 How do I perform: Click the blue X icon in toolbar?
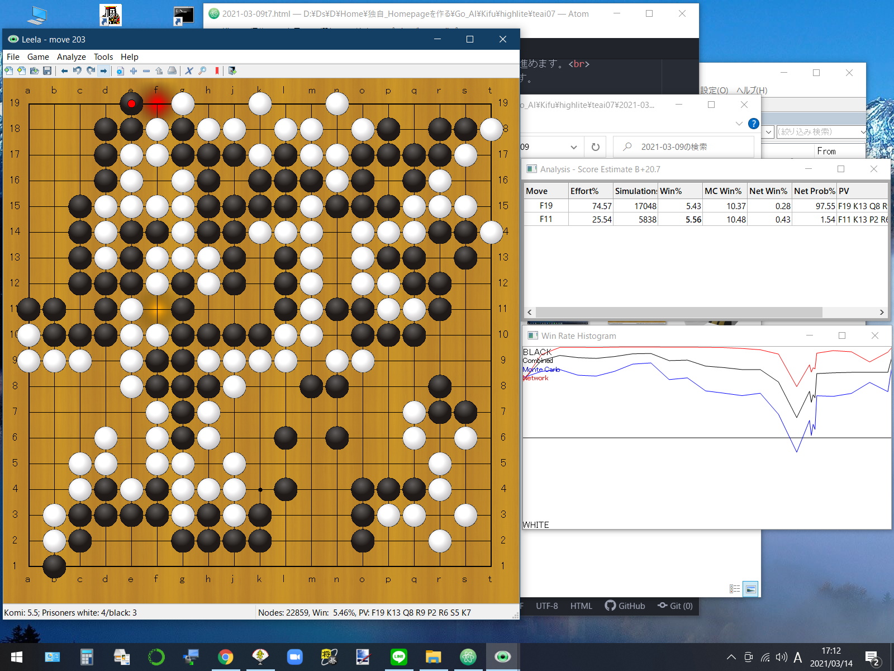coord(189,71)
